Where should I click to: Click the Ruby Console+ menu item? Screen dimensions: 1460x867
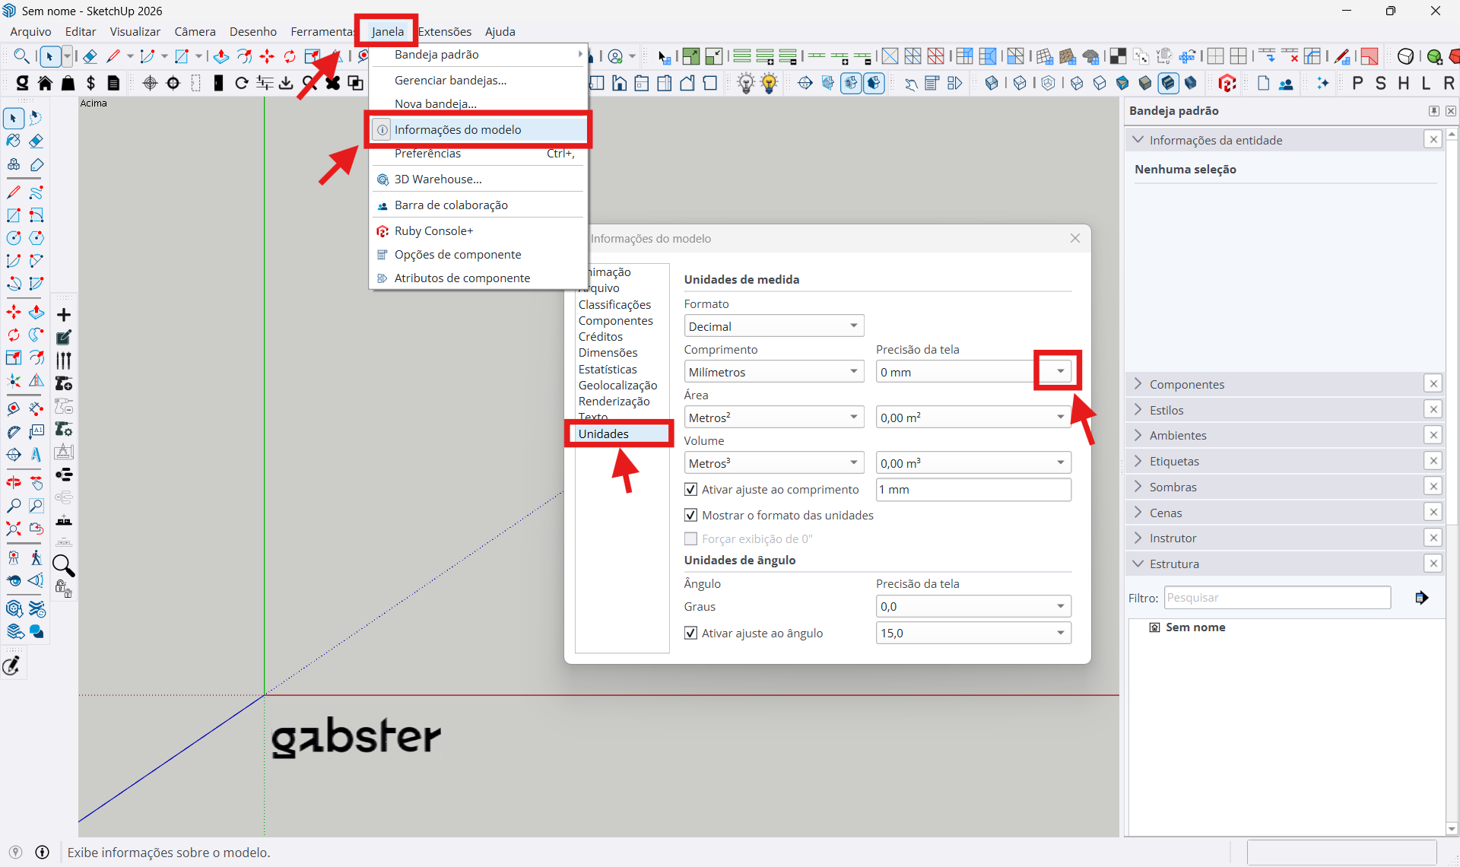433,231
